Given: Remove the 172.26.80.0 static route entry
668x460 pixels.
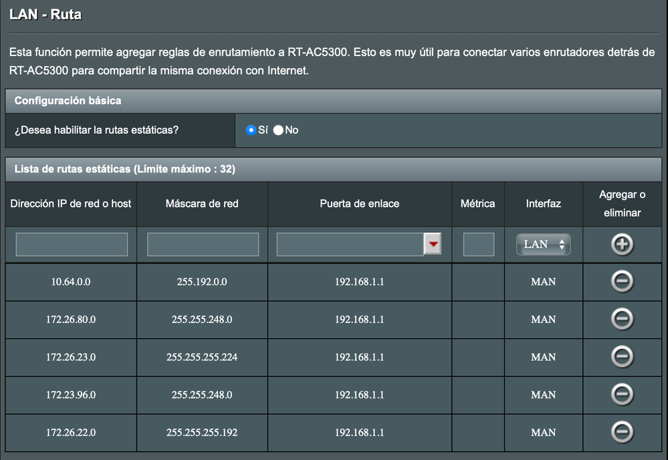Looking at the screenshot, I should click(622, 319).
